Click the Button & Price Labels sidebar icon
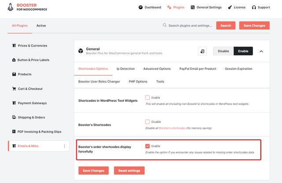 pos(14,60)
